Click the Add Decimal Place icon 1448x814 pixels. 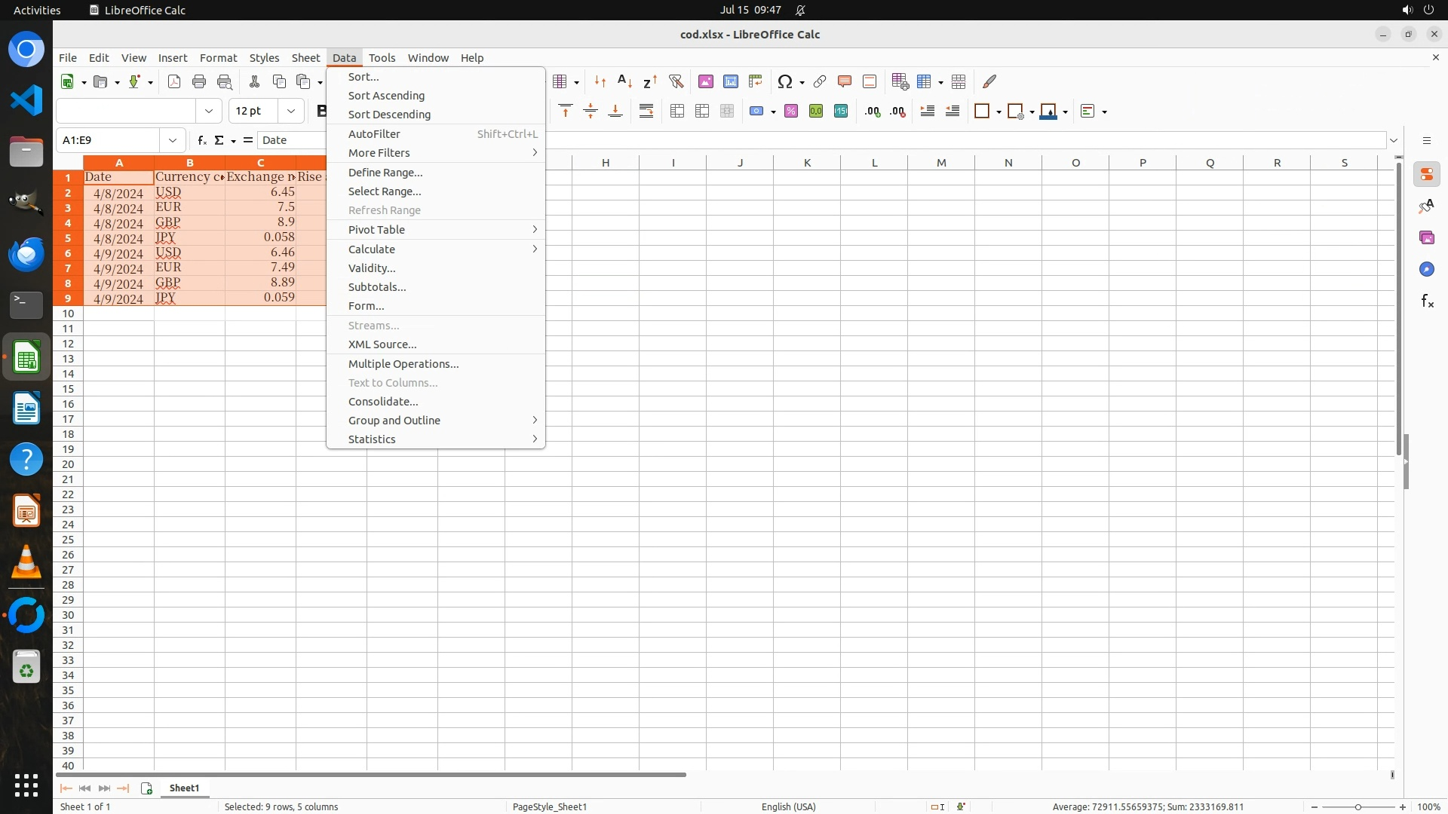(x=873, y=112)
